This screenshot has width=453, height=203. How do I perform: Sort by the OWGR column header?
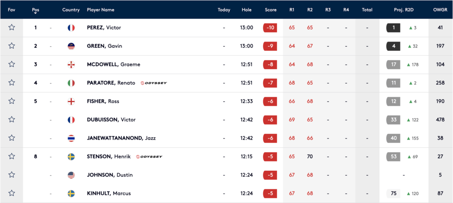pos(440,10)
